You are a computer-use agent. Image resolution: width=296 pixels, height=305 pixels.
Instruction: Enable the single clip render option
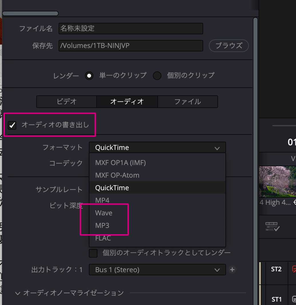pyautogui.click(x=89, y=76)
